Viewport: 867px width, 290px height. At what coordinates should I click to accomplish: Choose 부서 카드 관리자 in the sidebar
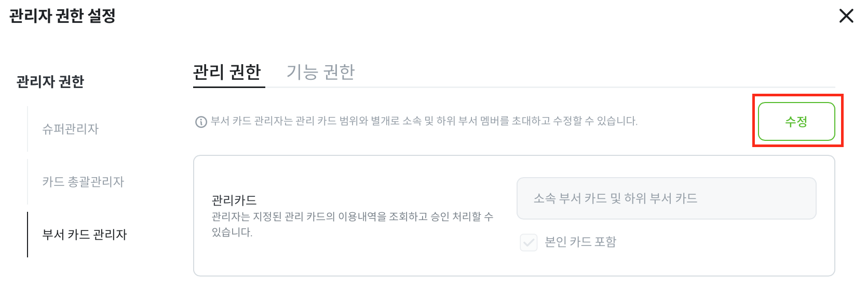tap(85, 235)
